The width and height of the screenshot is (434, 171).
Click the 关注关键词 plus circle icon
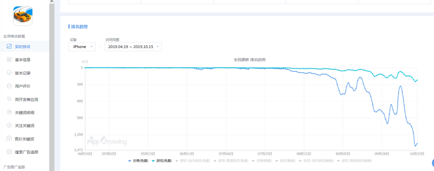pyautogui.click(x=9, y=125)
